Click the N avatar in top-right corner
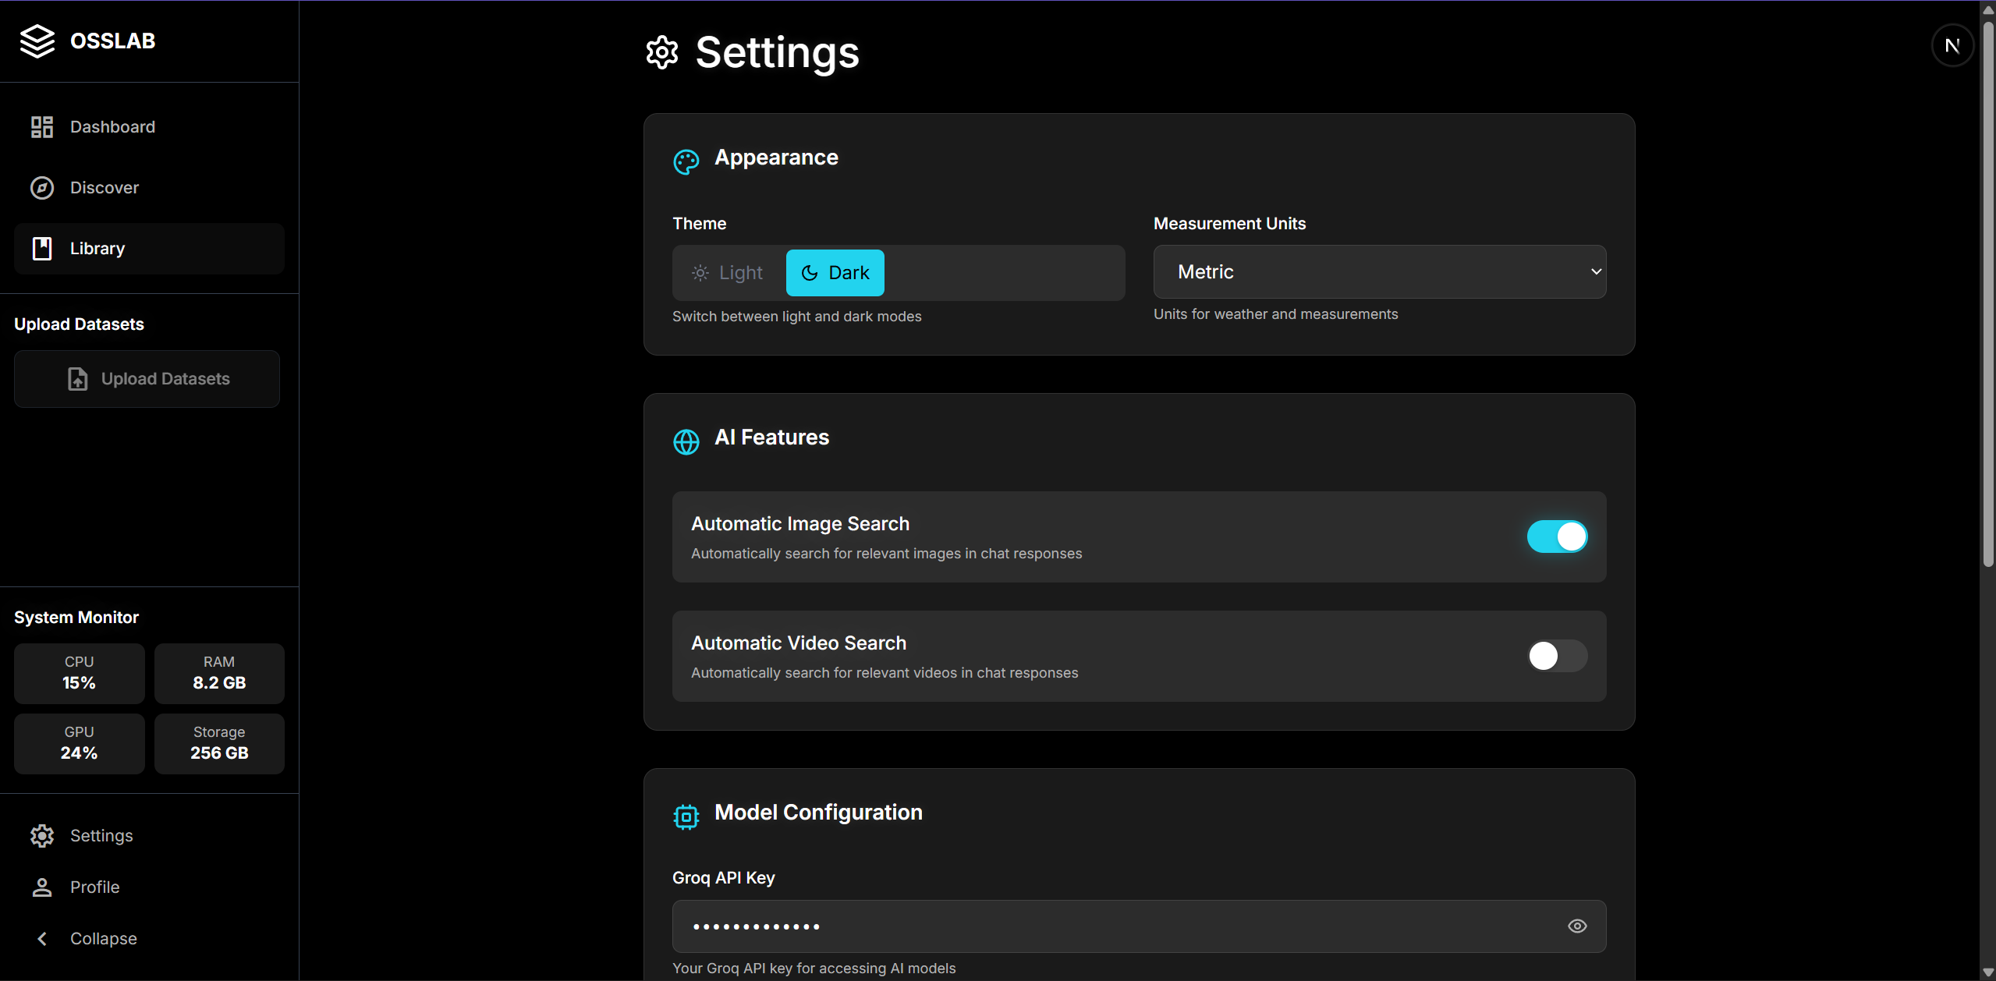The image size is (1996, 981). tap(1952, 46)
